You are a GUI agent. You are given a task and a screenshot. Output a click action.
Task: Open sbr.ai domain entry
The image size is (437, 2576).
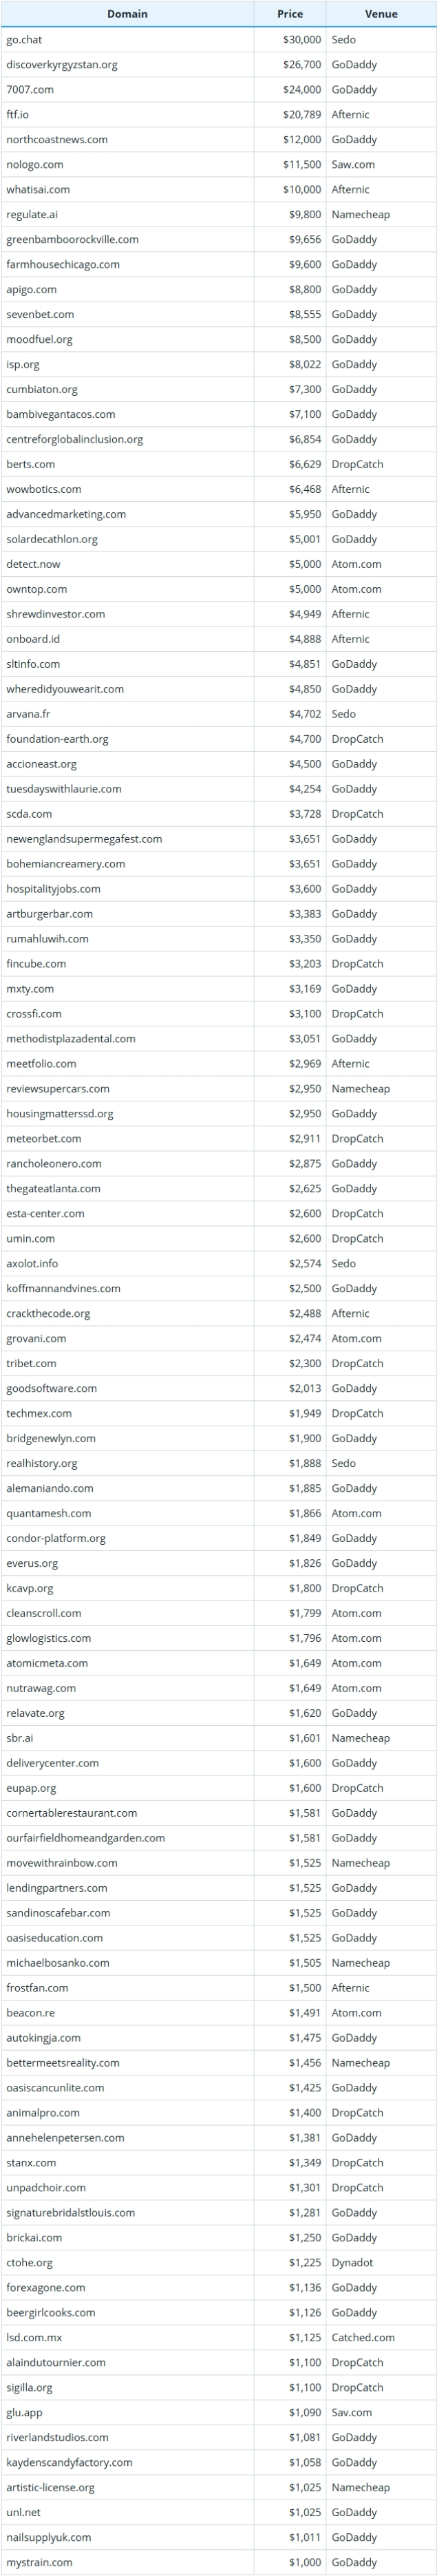point(20,1738)
